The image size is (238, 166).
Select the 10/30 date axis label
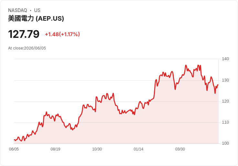pyautogui.click(x=97, y=149)
